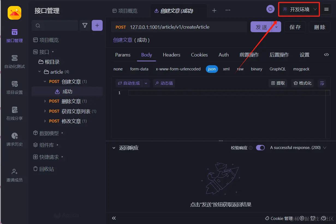
Task: Open the 项目设置 sidebar icon
Action: point(14,88)
